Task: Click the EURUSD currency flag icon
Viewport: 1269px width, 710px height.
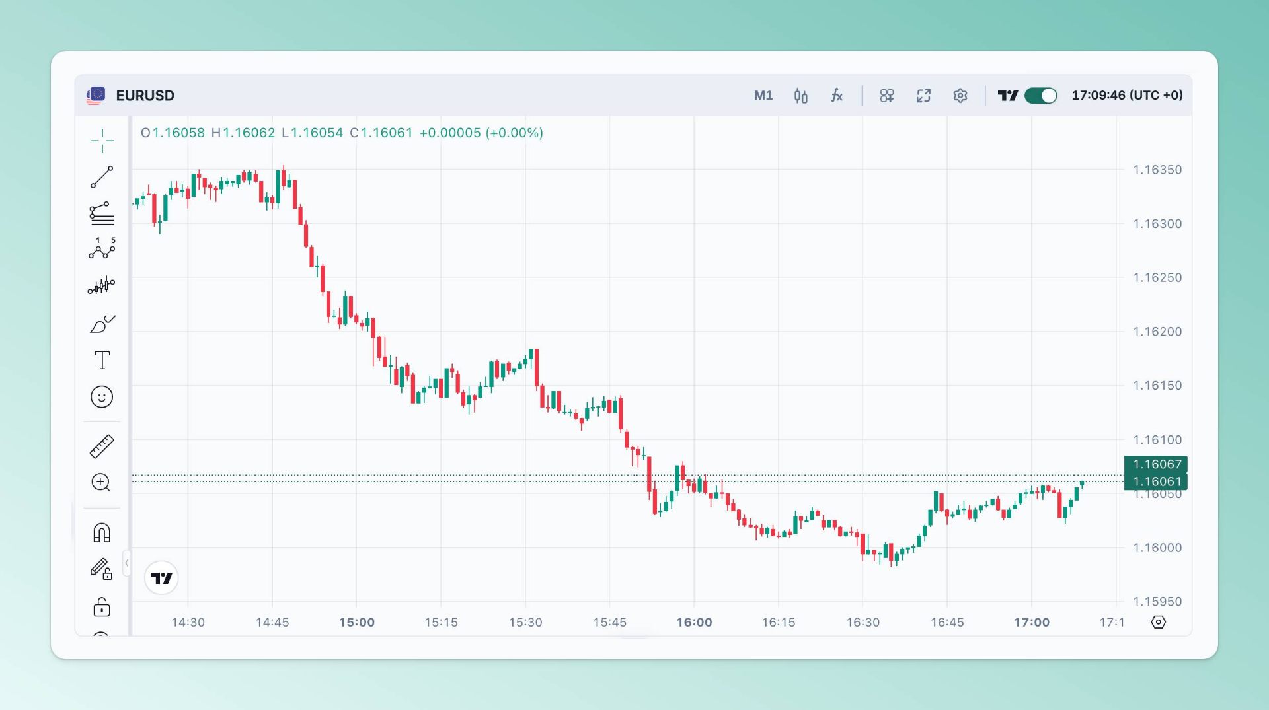Action: [96, 96]
